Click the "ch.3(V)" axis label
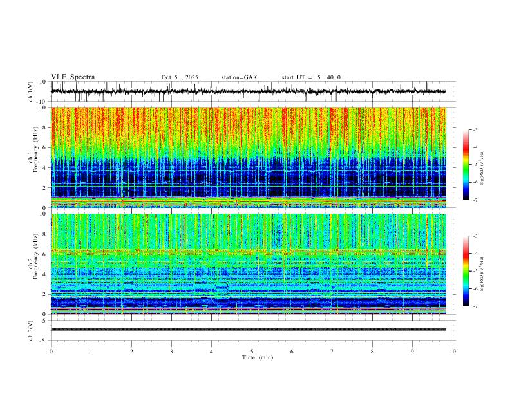This screenshot has width=510, height=394. point(31,330)
